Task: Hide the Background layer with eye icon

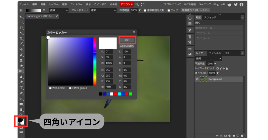Action: (x=197, y=79)
